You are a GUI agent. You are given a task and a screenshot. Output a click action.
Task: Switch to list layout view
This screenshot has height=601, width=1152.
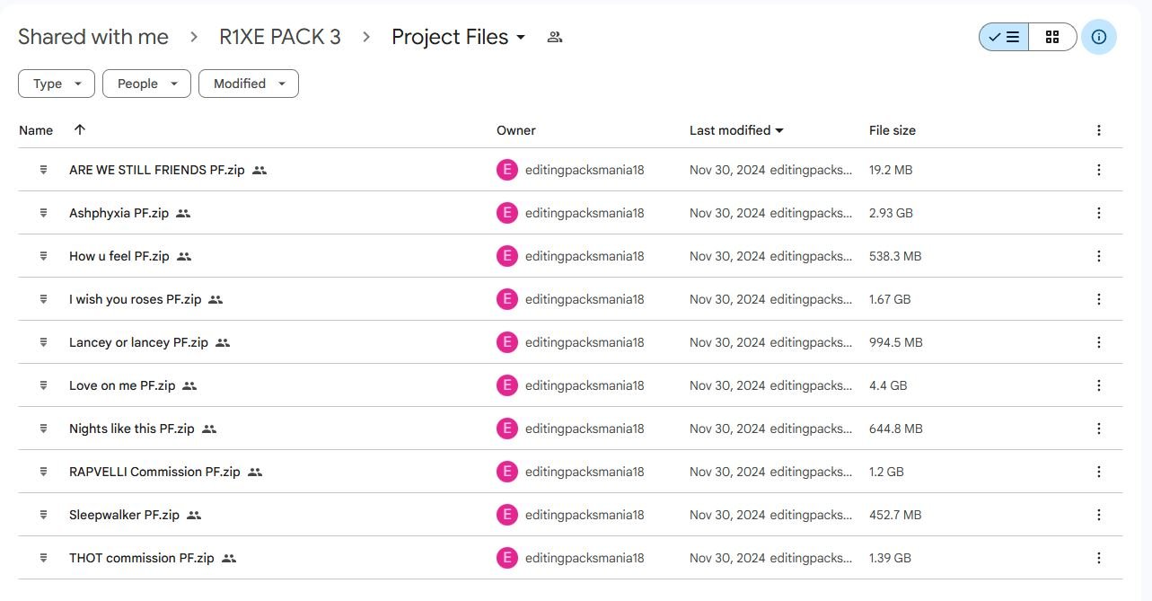pos(1004,37)
